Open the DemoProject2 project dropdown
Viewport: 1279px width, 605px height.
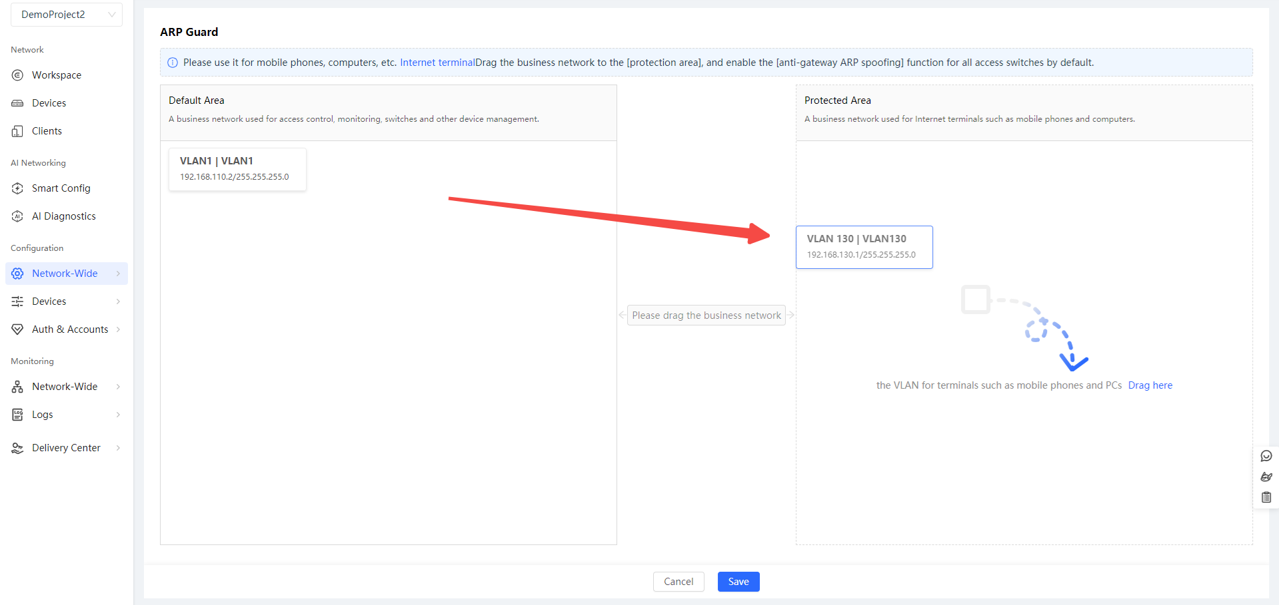[67, 15]
